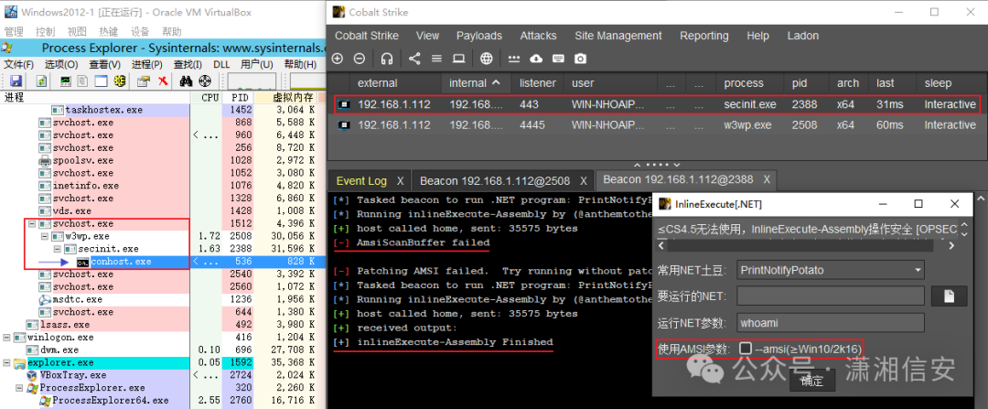Open the Payloads menu in Cobalt Strike
Viewport: 988px width, 409px height.
[478, 36]
